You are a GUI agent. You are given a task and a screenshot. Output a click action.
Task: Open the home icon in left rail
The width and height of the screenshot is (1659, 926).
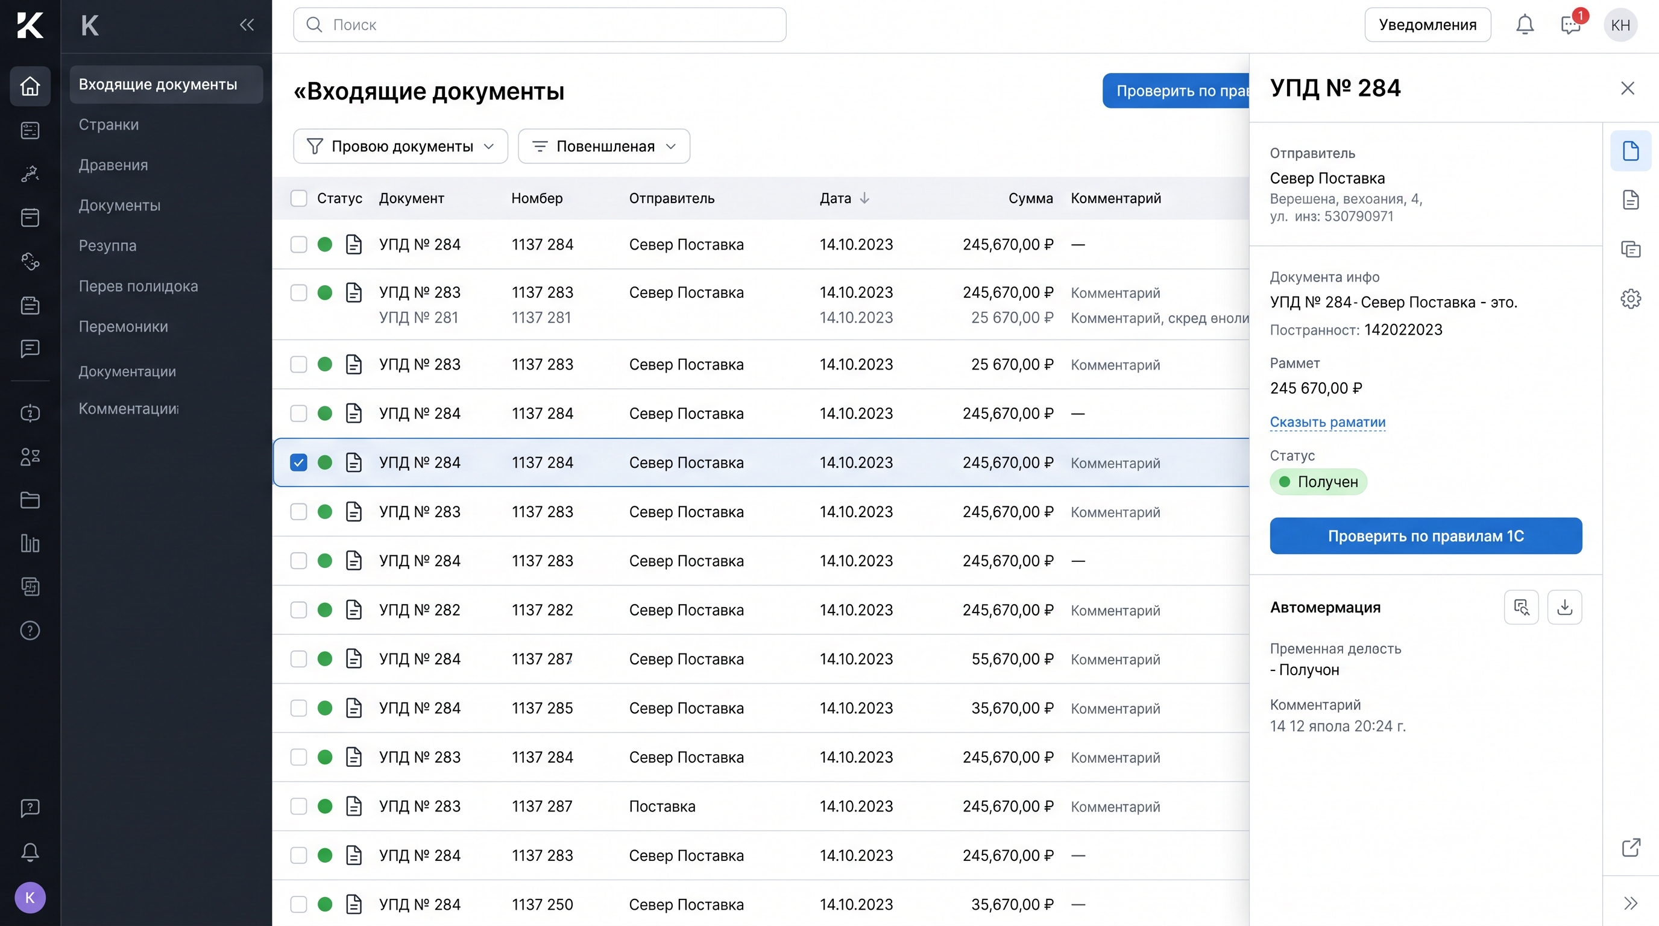[x=30, y=86]
